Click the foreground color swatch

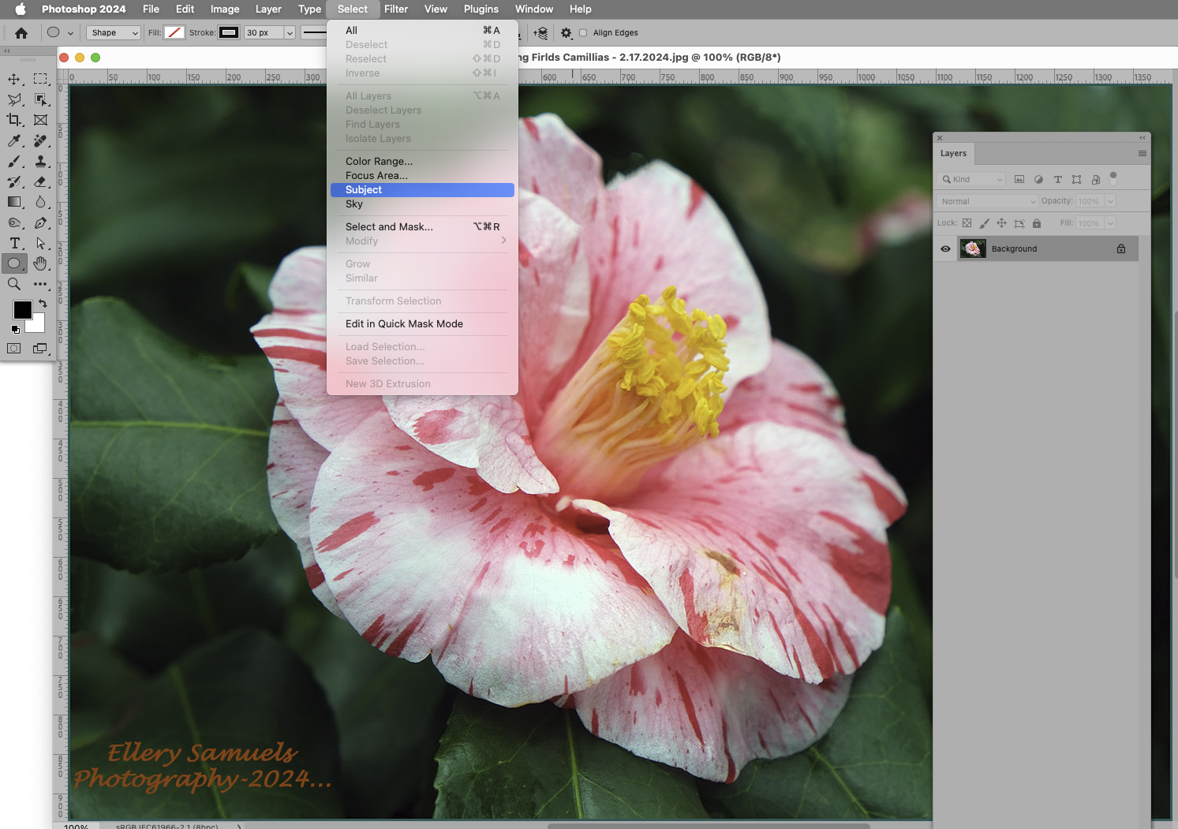click(x=22, y=311)
